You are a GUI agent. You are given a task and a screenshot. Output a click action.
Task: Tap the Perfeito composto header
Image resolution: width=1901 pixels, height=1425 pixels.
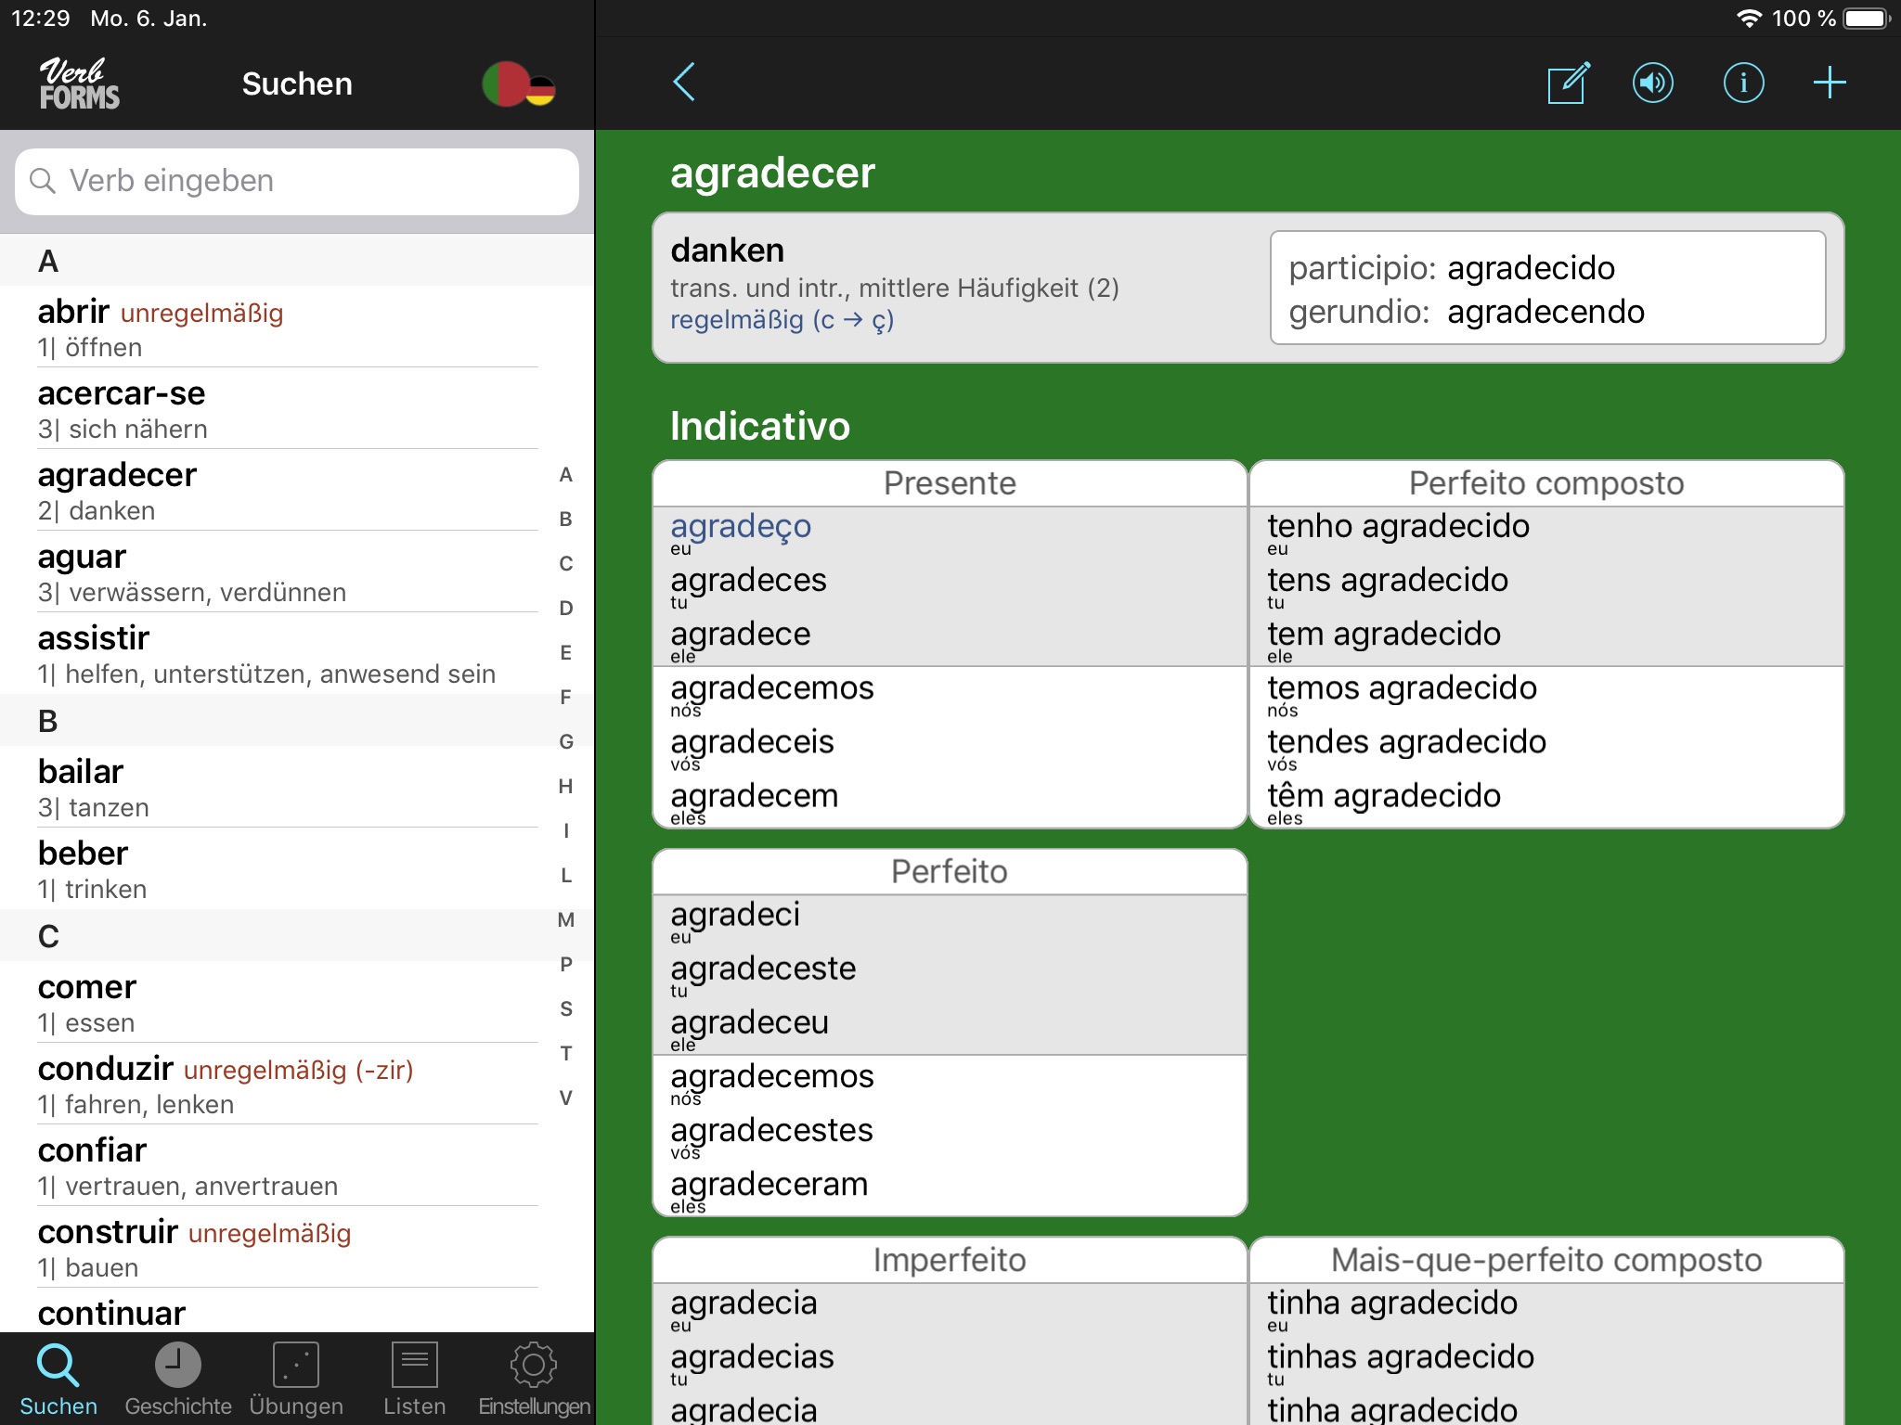pos(1546,483)
